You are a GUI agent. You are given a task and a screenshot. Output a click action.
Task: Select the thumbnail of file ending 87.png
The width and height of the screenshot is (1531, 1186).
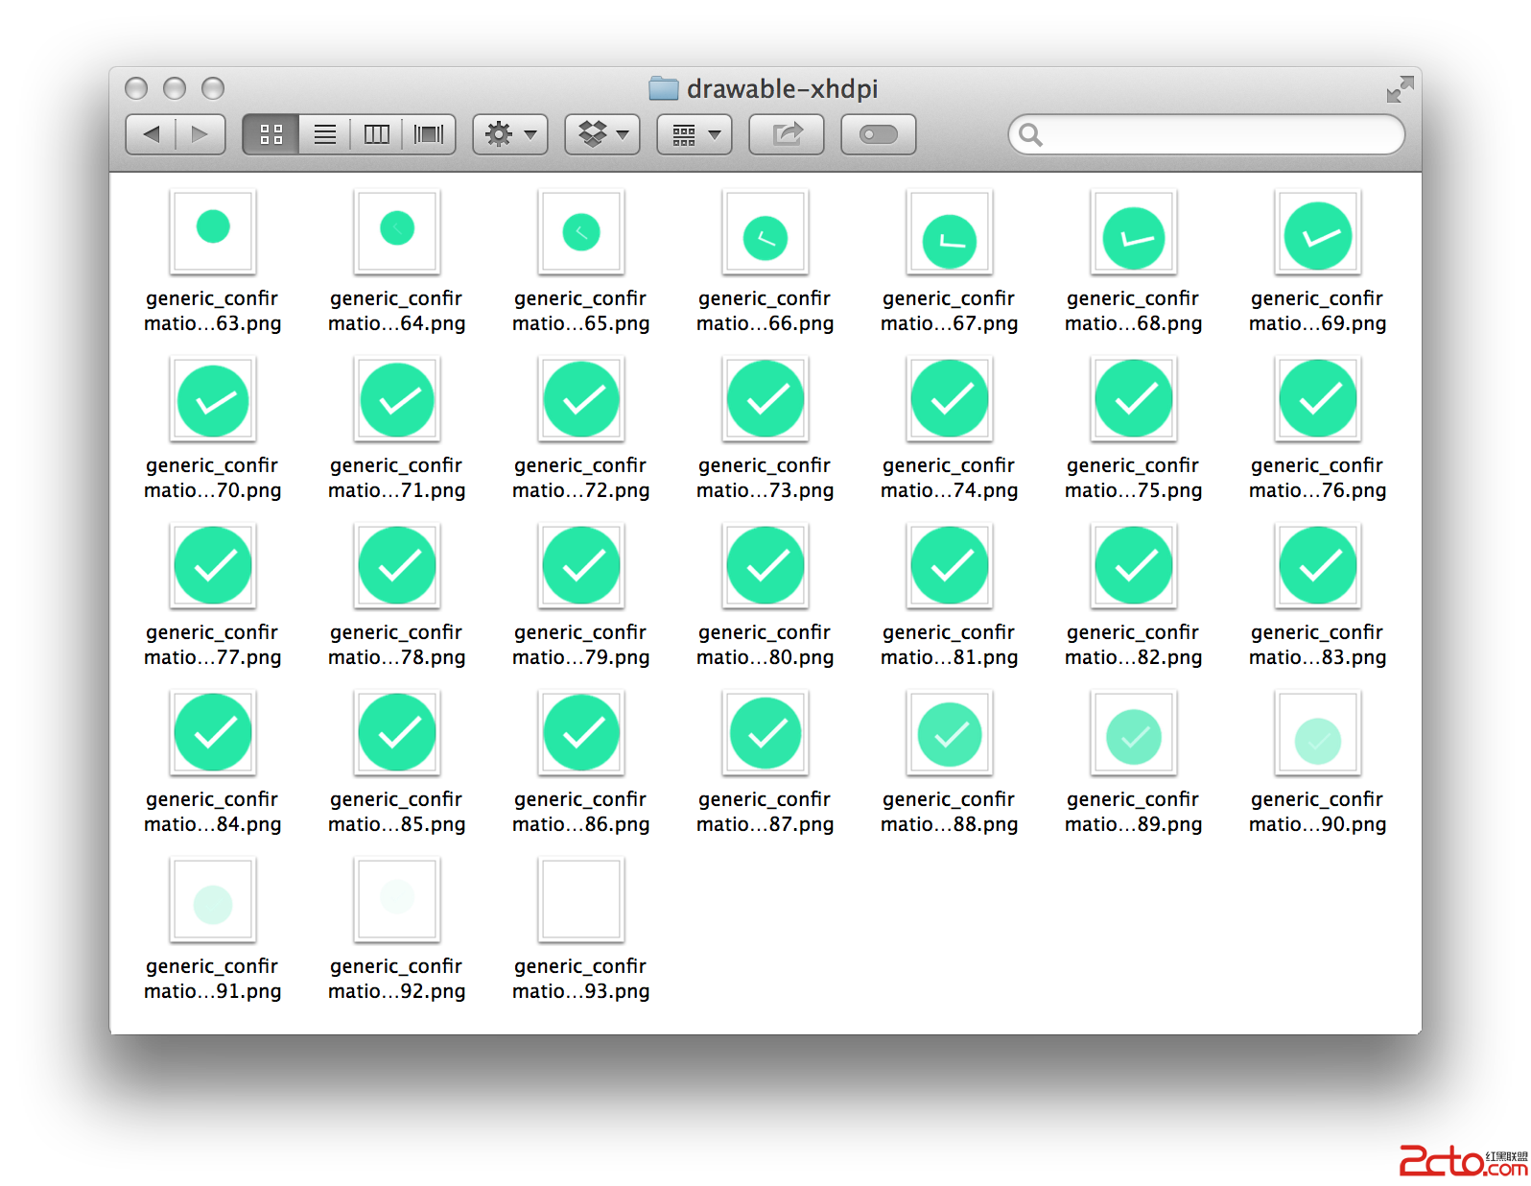(x=765, y=732)
